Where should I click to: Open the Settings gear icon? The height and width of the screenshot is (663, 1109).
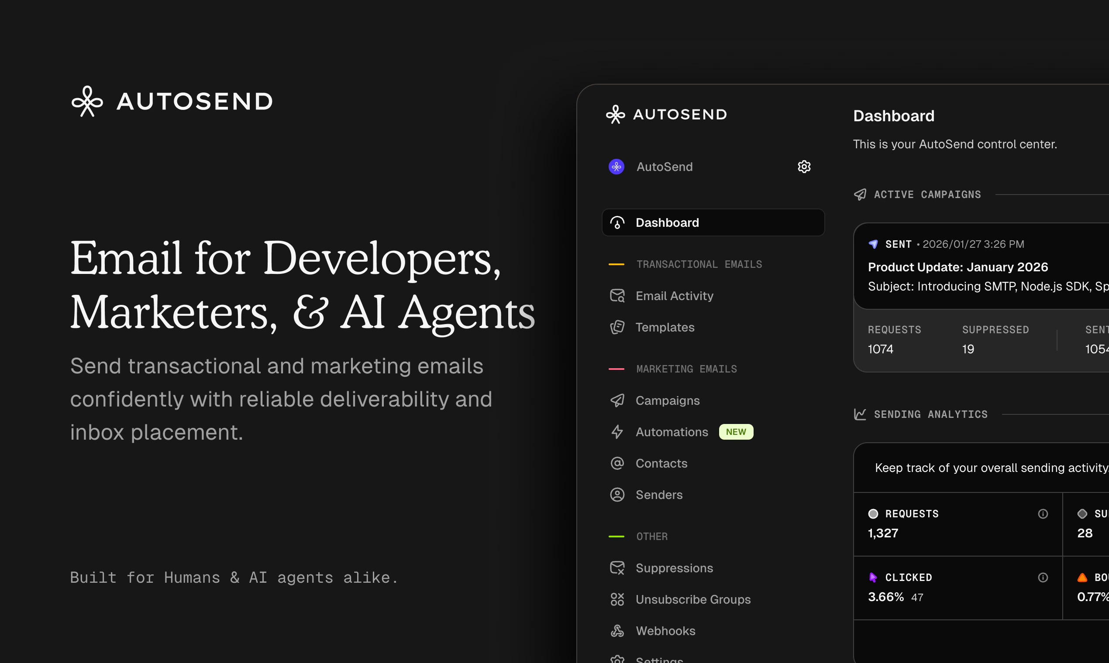coord(803,167)
